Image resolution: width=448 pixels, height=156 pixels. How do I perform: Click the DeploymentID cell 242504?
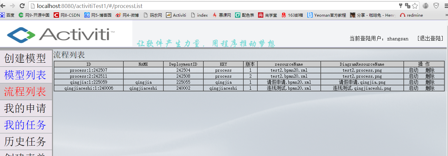[183, 70]
